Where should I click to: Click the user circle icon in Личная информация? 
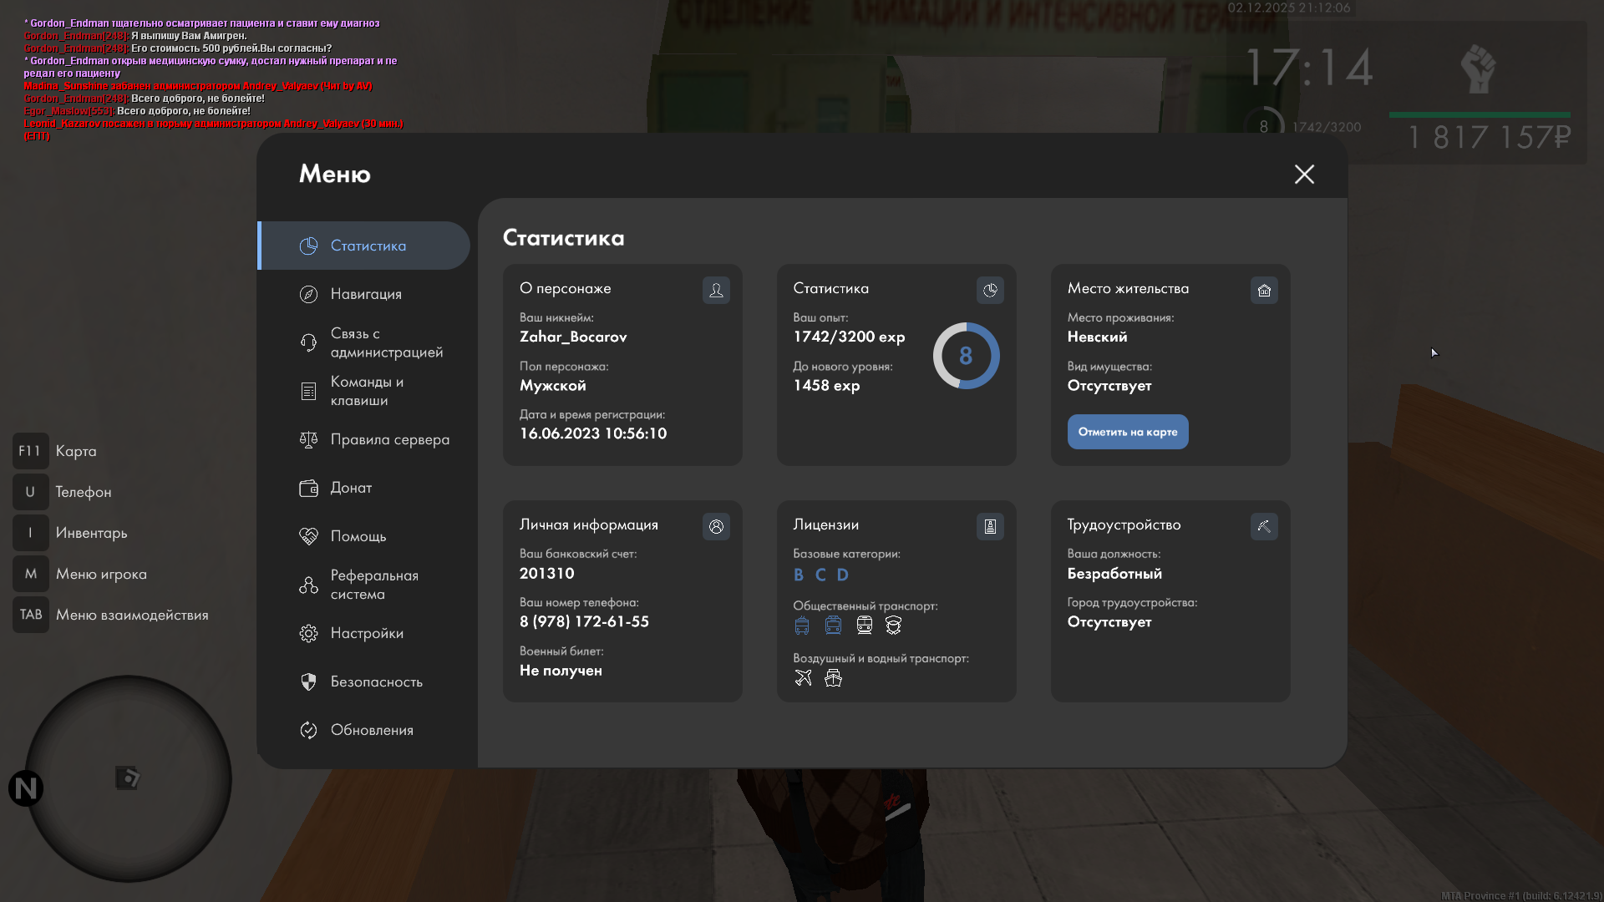click(x=716, y=526)
